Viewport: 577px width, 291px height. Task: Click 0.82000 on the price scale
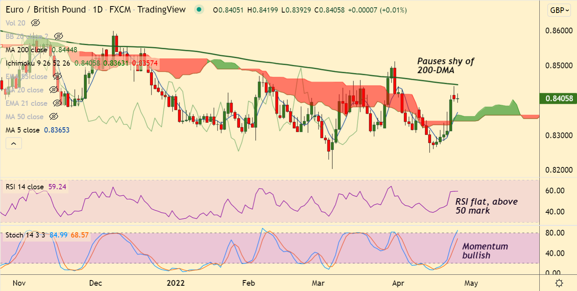(x=558, y=170)
